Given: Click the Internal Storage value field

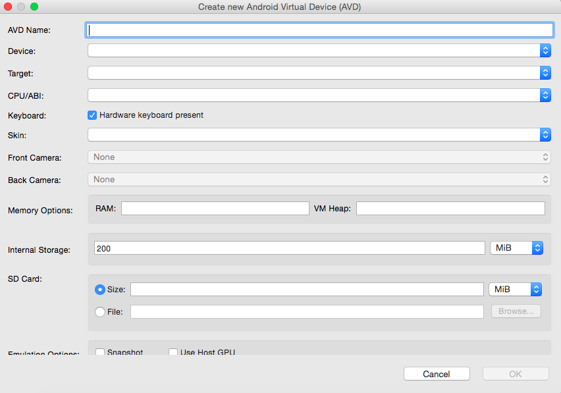Looking at the screenshot, I should 290,248.
